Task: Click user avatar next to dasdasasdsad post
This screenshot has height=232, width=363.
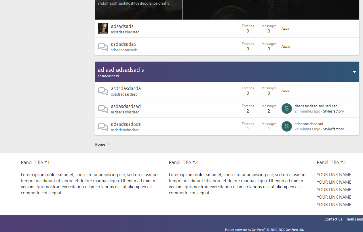Action: 286,109
